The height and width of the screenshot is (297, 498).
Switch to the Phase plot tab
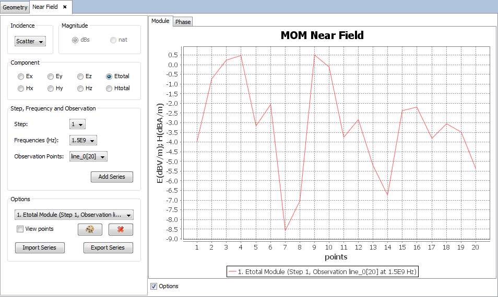183,21
